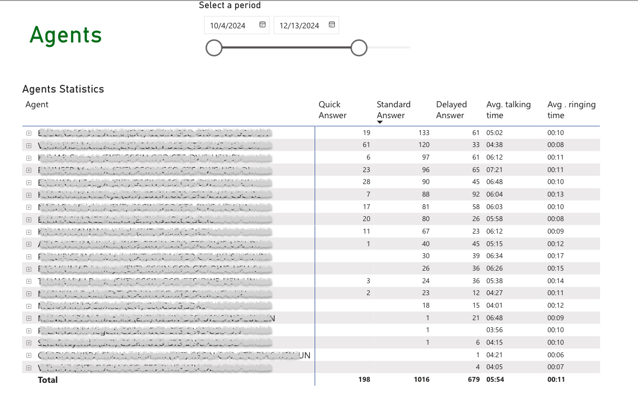
Task: Expand the agent row with 03:56 talking time
Action: [28, 330]
